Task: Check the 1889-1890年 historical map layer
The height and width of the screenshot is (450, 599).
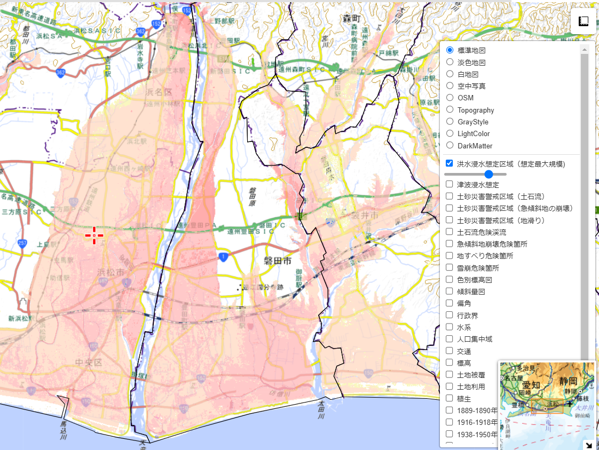Action: coord(449,410)
